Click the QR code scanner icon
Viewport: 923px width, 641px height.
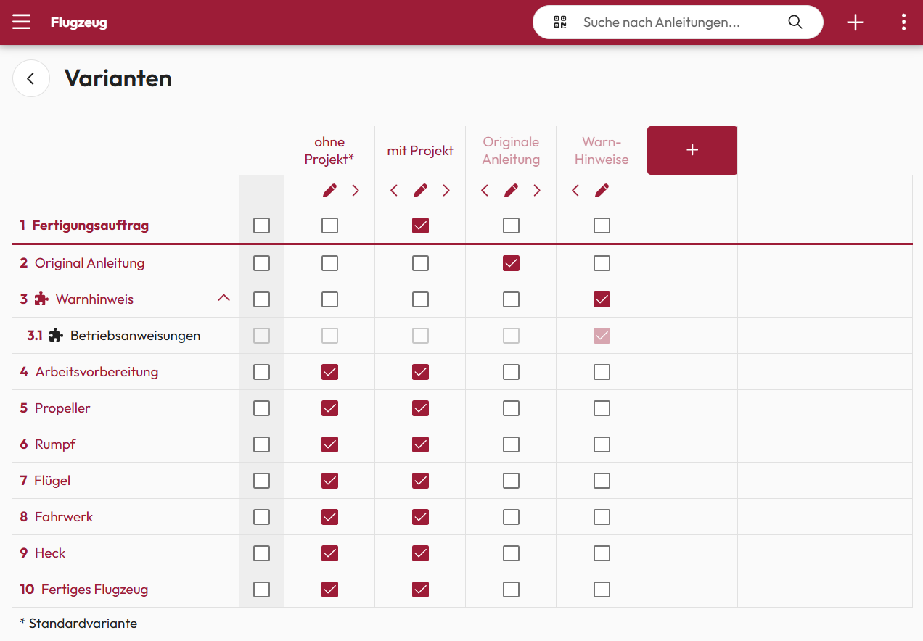pos(559,22)
